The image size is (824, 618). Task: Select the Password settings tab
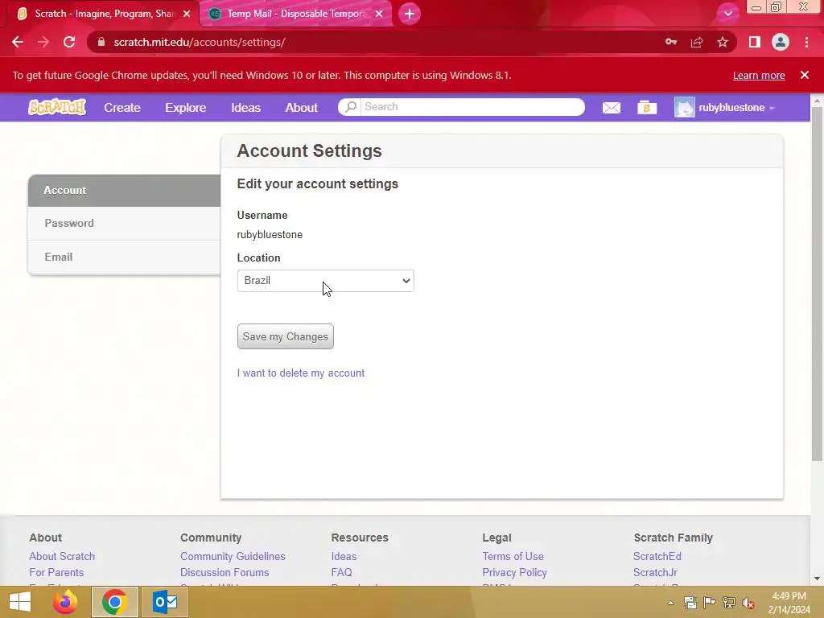pyautogui.click(x=124, y=224)
